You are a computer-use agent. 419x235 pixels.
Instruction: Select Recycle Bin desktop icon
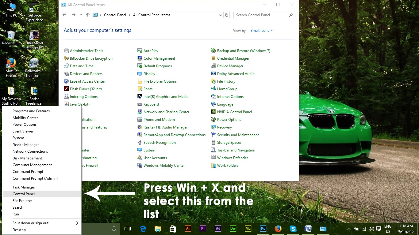[x=11, y=38]
